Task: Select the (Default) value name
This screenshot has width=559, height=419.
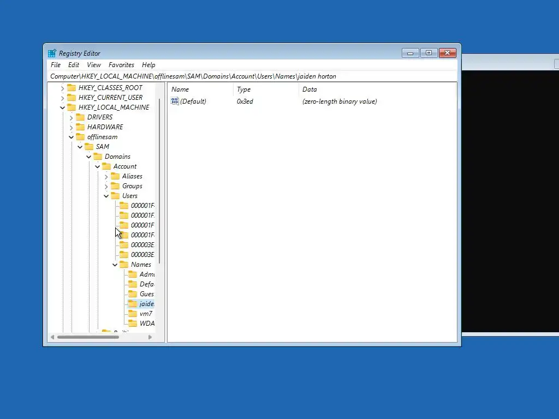Action: pyautogui.click(x=193, y=101)
